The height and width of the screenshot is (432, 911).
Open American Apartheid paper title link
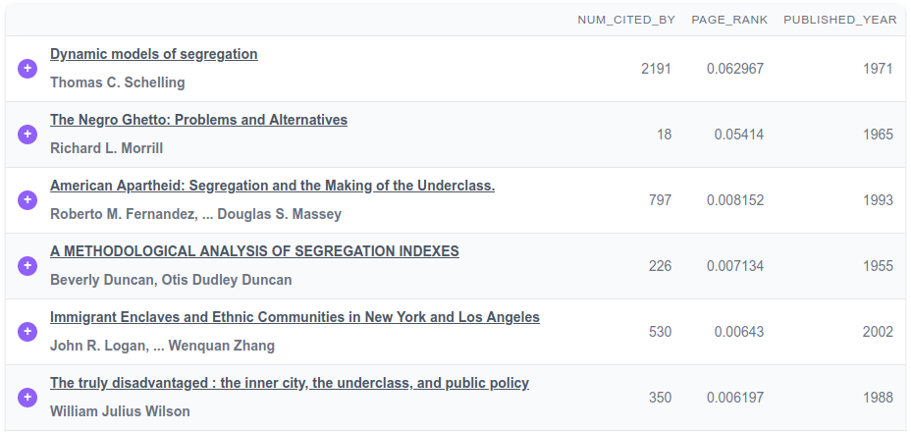click(x=272, y=186)
